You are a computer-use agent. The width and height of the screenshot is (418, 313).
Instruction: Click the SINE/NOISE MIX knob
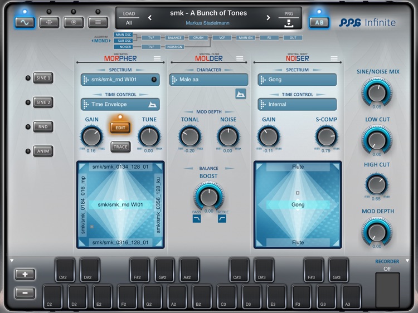(x=377, y=92)
